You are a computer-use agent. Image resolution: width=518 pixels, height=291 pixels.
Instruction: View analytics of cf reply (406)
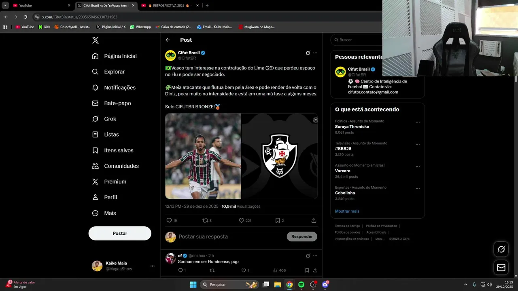[279, 270]
